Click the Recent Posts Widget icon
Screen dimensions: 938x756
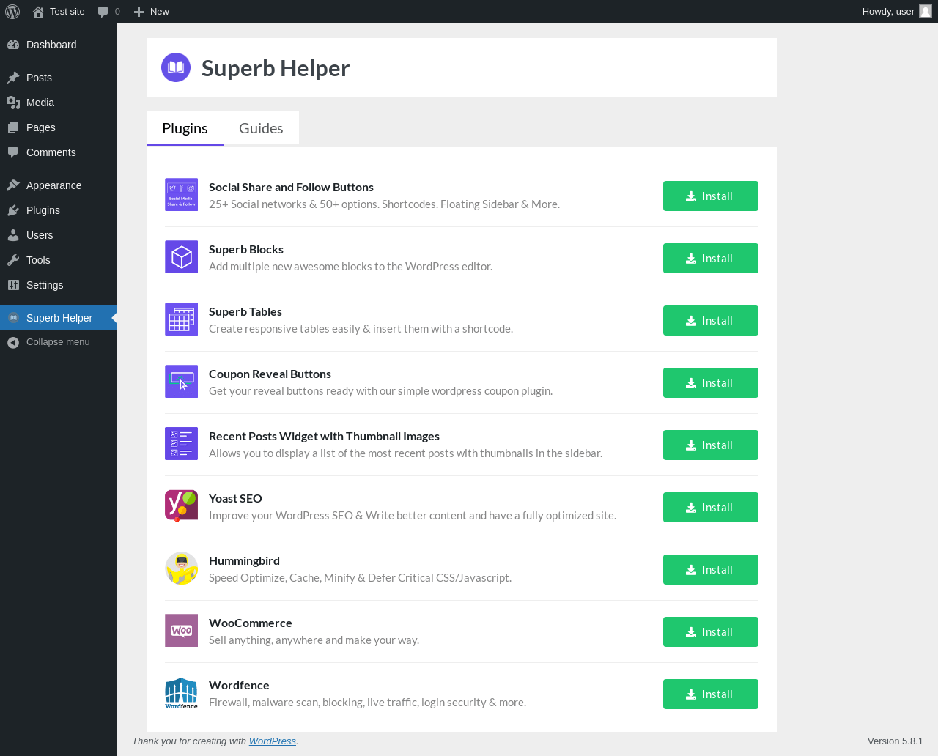[x=181, y=444]
